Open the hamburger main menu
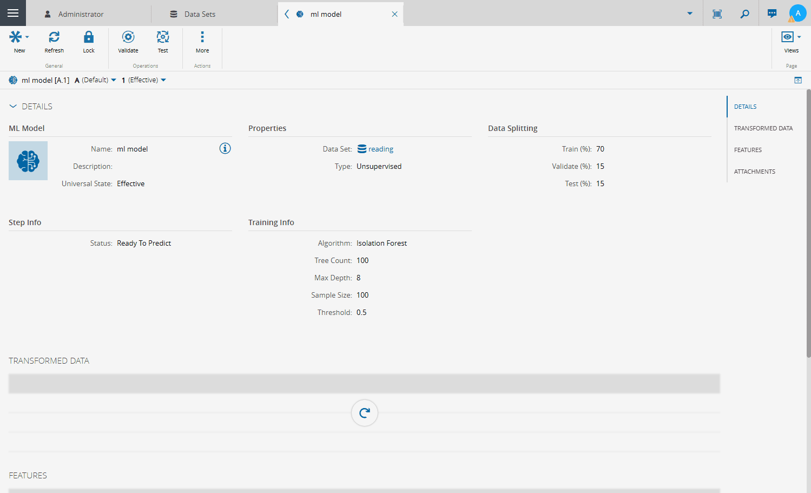811x493 pixels. pos(13,13)
